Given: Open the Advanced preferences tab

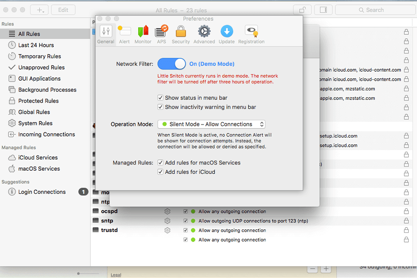Looking at the screenshot, I should pyautogui.click(x=204, y=35).
